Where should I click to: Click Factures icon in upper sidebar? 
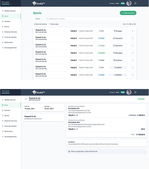pos(3,22)
